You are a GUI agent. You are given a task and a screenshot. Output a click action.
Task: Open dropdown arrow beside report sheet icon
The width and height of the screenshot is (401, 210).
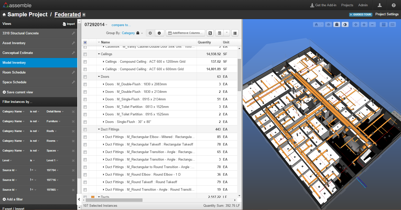tap(227, 33)
